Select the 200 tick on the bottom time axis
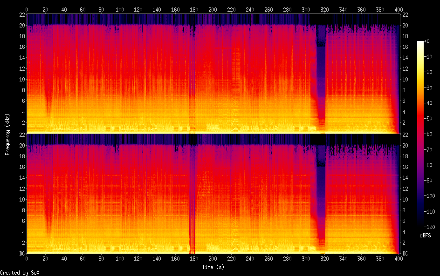 pos(213,259)
